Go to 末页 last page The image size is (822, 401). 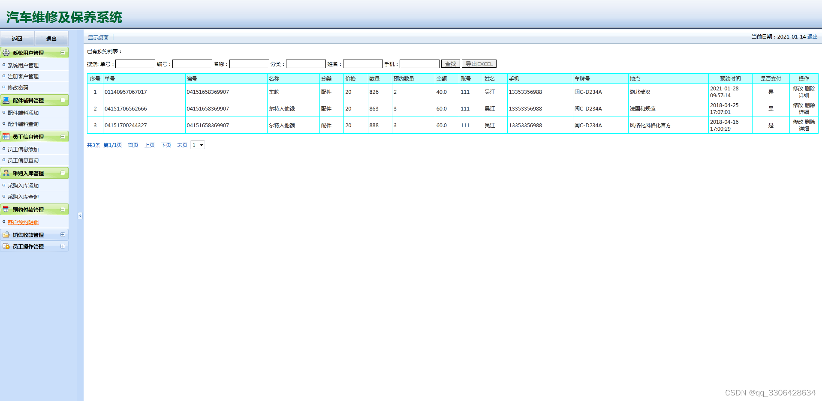pyautogui.click(x=182, y=145)
